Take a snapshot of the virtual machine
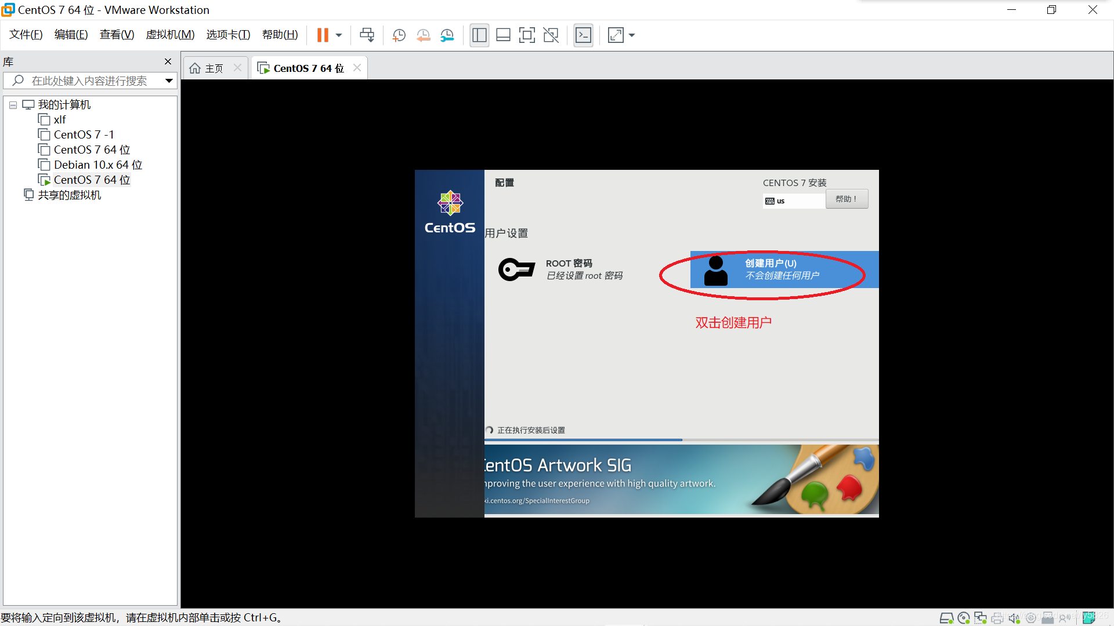This screenshot has height=626, width=1114. pyautogui.click(x=399, y=35)
